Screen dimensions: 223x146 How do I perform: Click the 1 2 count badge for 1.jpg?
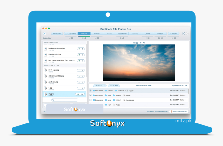[81, 88]
